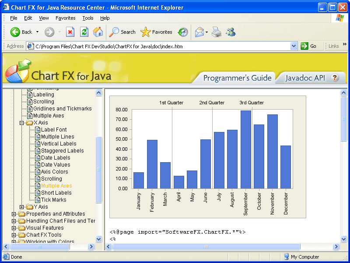
Task: Click the Y Axis folder icon
Action: [29, 207]
